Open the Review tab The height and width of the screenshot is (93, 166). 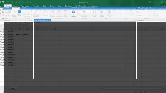(52, 6)
